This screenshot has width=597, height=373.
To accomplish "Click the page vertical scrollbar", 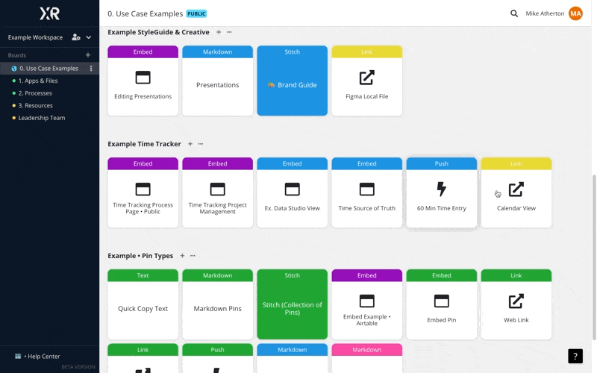I will 593,257.
